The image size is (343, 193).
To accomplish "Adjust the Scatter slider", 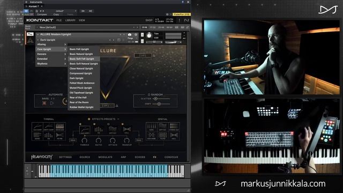I will (155, 99).
